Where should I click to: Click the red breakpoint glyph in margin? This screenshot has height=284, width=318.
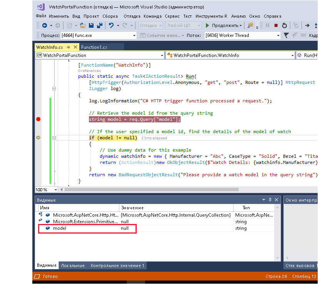pyautogui.click(x=38, y=119)
